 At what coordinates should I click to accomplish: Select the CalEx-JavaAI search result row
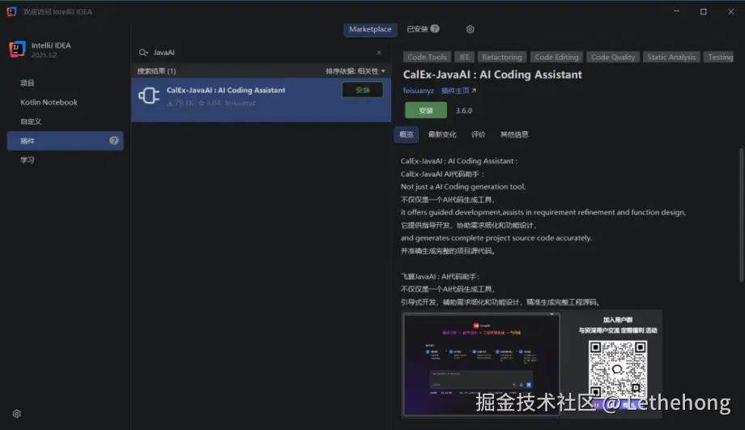coord(261,100)
